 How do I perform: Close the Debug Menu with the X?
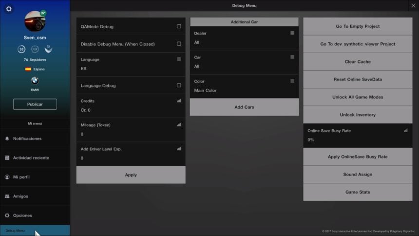[413, 5]
